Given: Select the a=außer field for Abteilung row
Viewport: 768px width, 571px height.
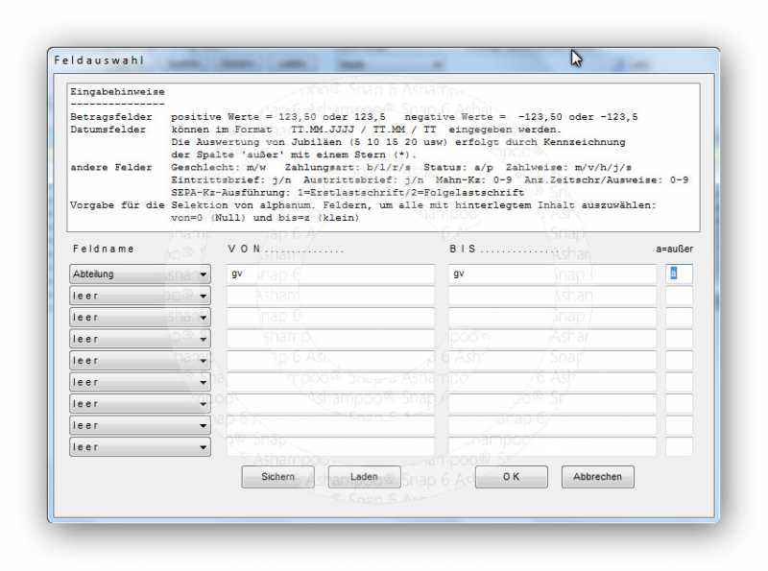Looking at the screenshot, I should click(679, 274).
